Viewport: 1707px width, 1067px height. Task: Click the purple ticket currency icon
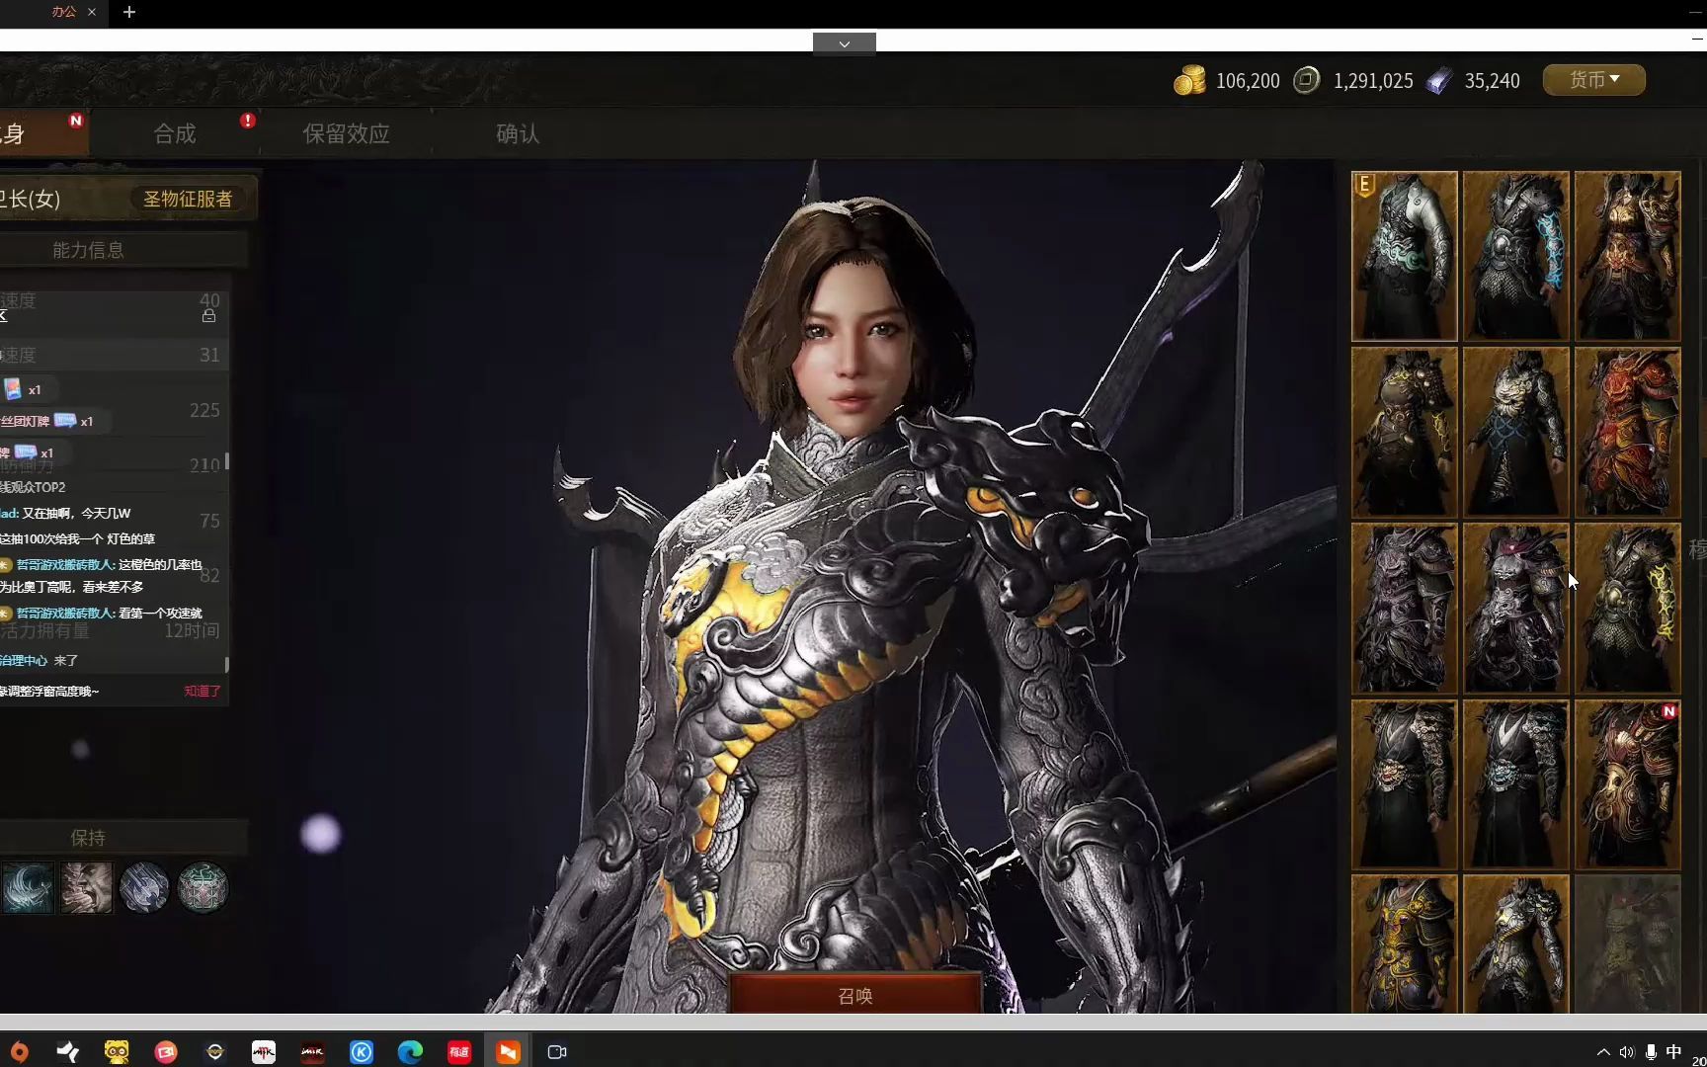coord(1439,81)
